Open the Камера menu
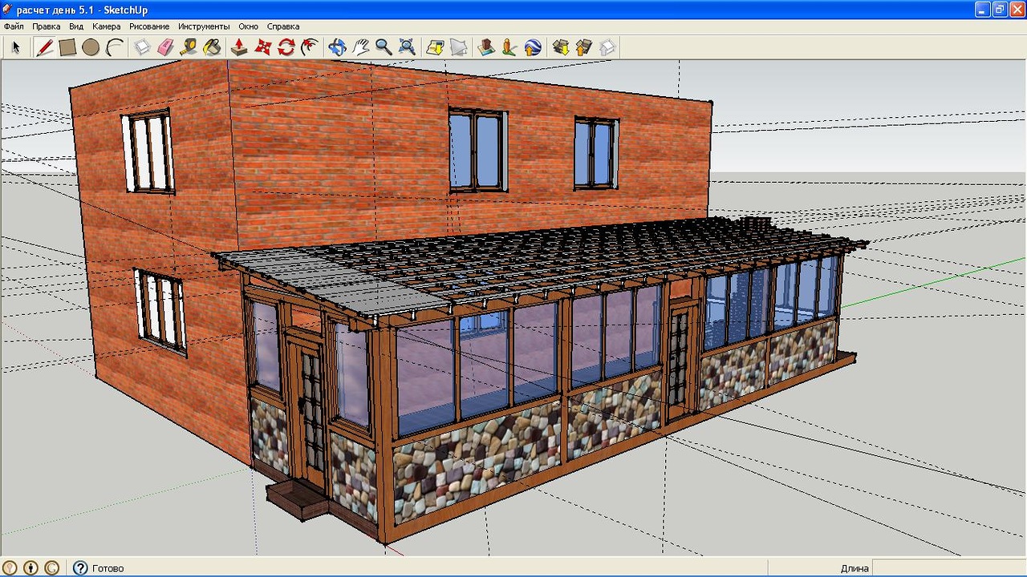The image size is (1027, 577). coord(106,26)
